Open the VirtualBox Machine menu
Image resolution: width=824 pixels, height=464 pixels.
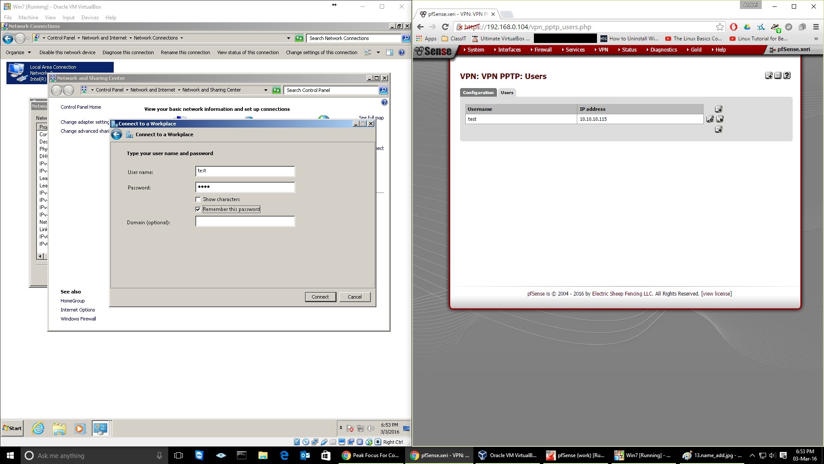28,18
